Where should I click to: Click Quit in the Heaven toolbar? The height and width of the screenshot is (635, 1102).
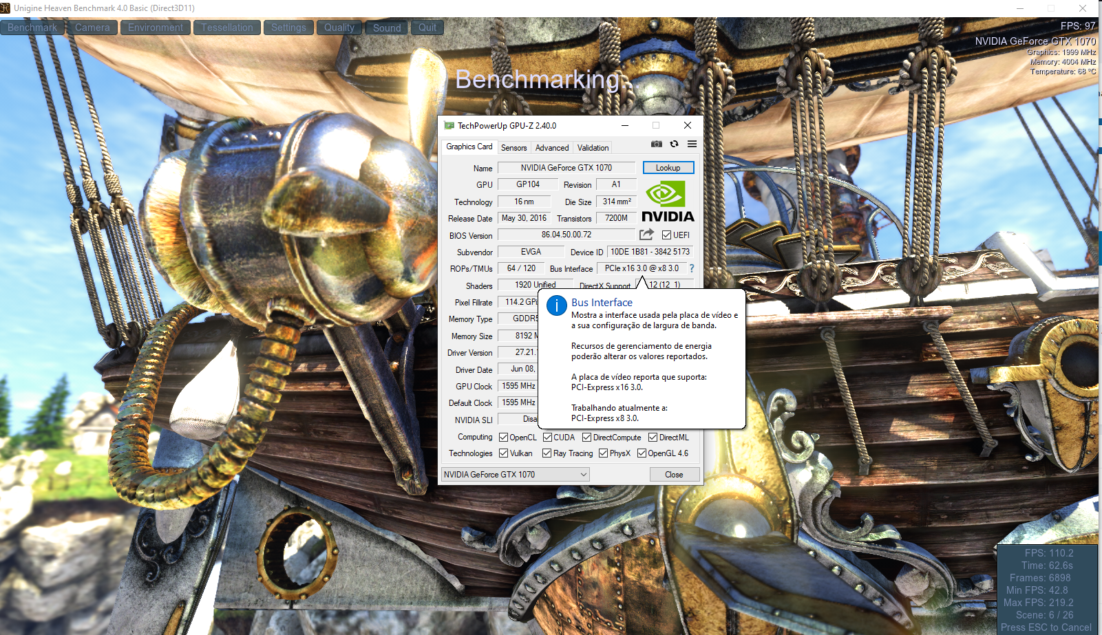point(427,28)
